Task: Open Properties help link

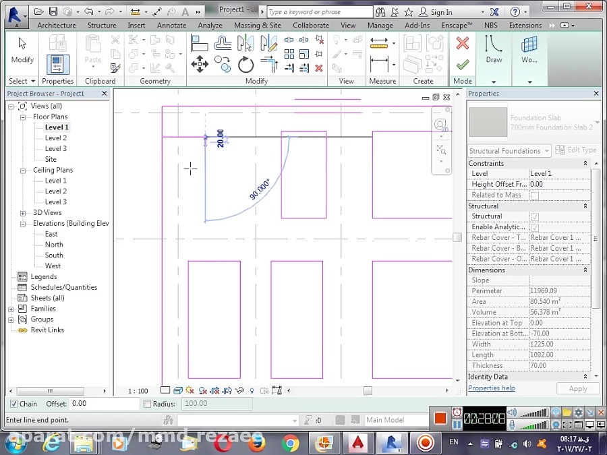Action: [x=492, y=388]
